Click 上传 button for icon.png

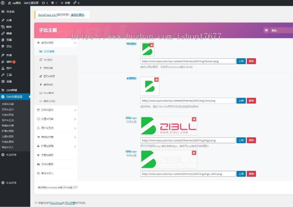[x=241, y=101]
